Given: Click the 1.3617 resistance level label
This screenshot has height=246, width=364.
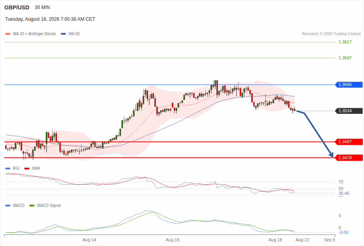Looking at the screenshot, I should coord(345,42).
